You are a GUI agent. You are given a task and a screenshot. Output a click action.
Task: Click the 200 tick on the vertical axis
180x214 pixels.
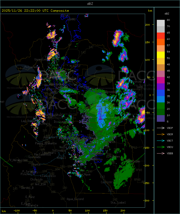click(147, 25)
